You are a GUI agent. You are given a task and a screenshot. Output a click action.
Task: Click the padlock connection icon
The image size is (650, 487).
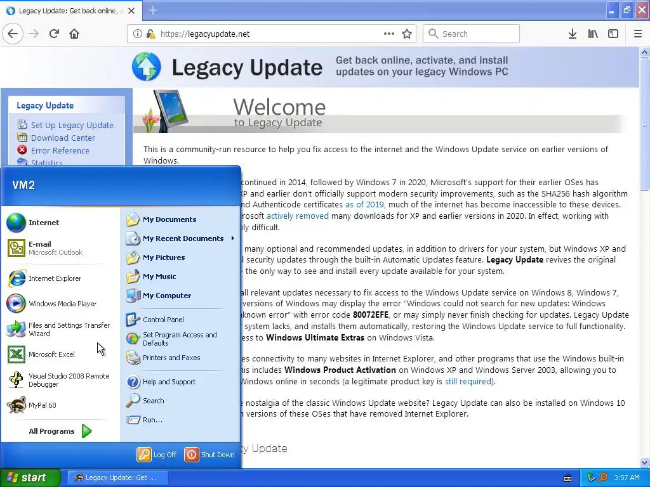pyautogui.click(x=151, y=34)
